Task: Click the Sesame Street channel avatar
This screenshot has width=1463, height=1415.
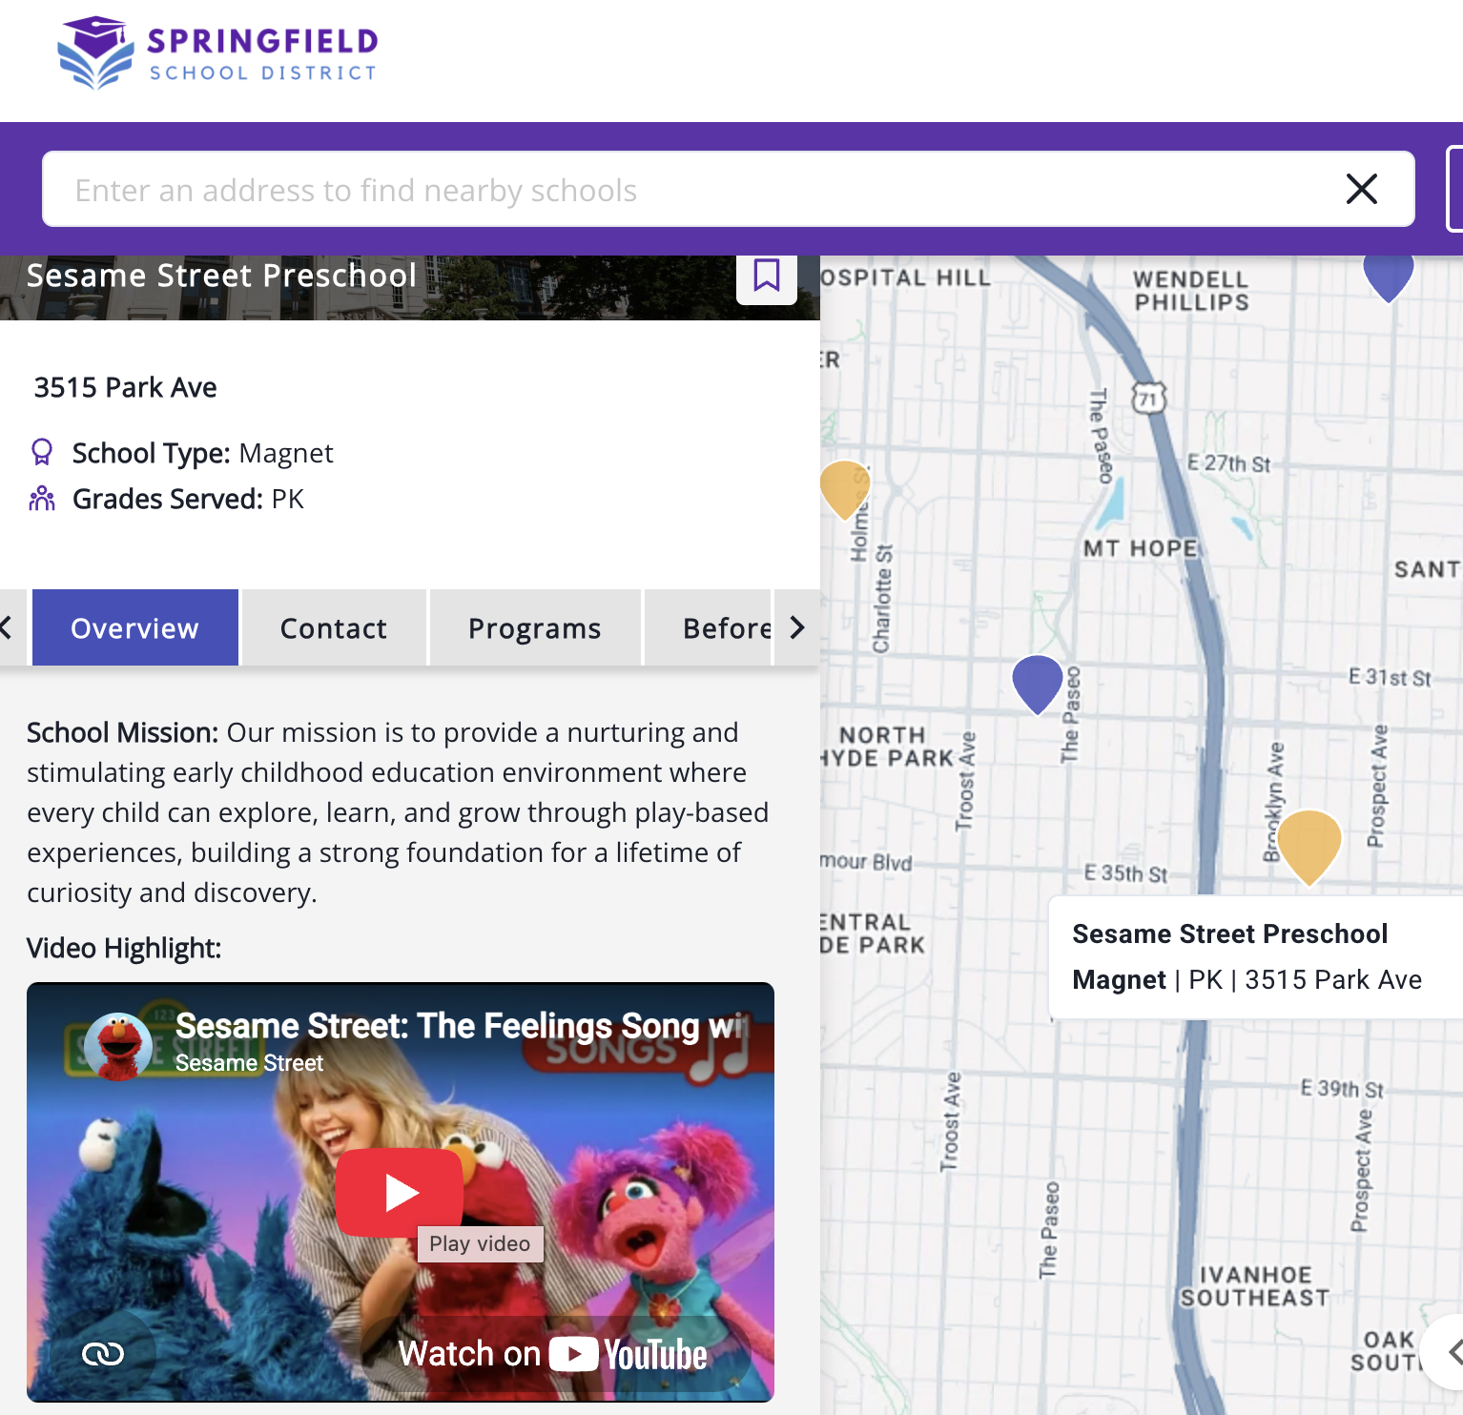Action: [118, 1047]
